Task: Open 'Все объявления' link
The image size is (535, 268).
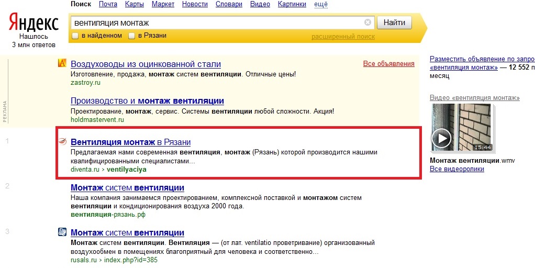Action: (388, 63)
